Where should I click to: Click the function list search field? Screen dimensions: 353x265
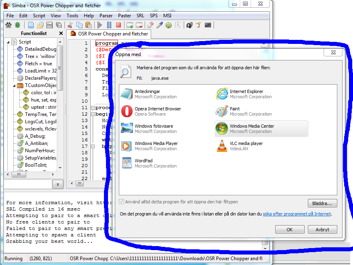[x=28, y=184]
